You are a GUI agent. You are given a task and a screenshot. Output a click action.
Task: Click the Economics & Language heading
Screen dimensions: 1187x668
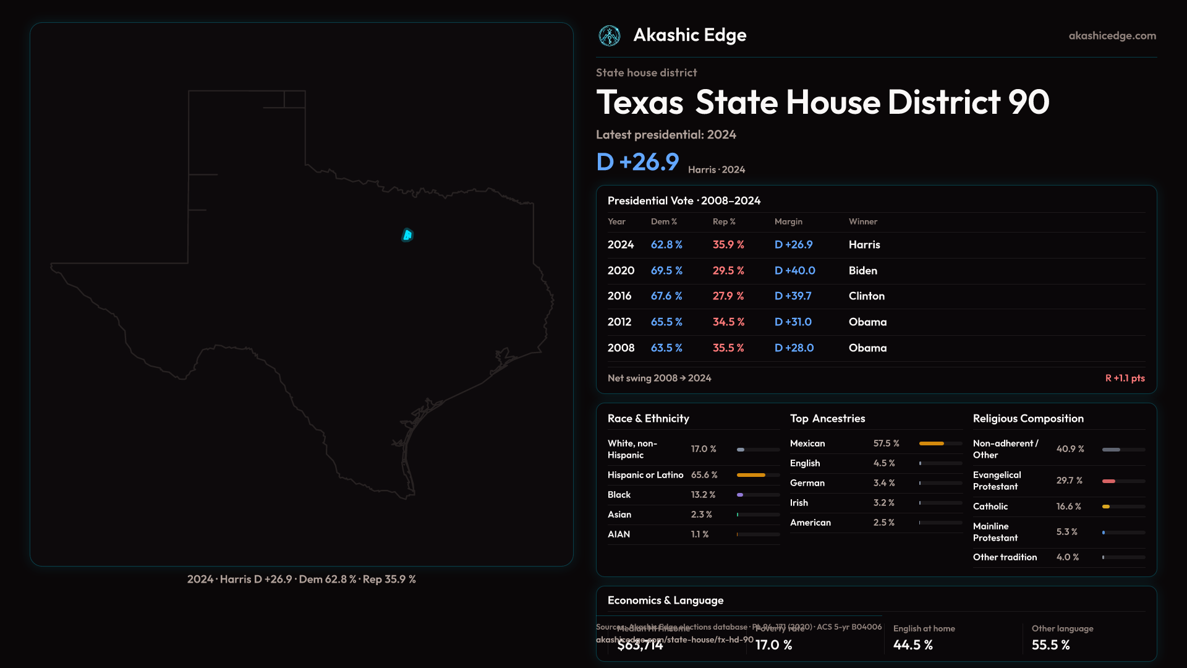click(665, 601)
